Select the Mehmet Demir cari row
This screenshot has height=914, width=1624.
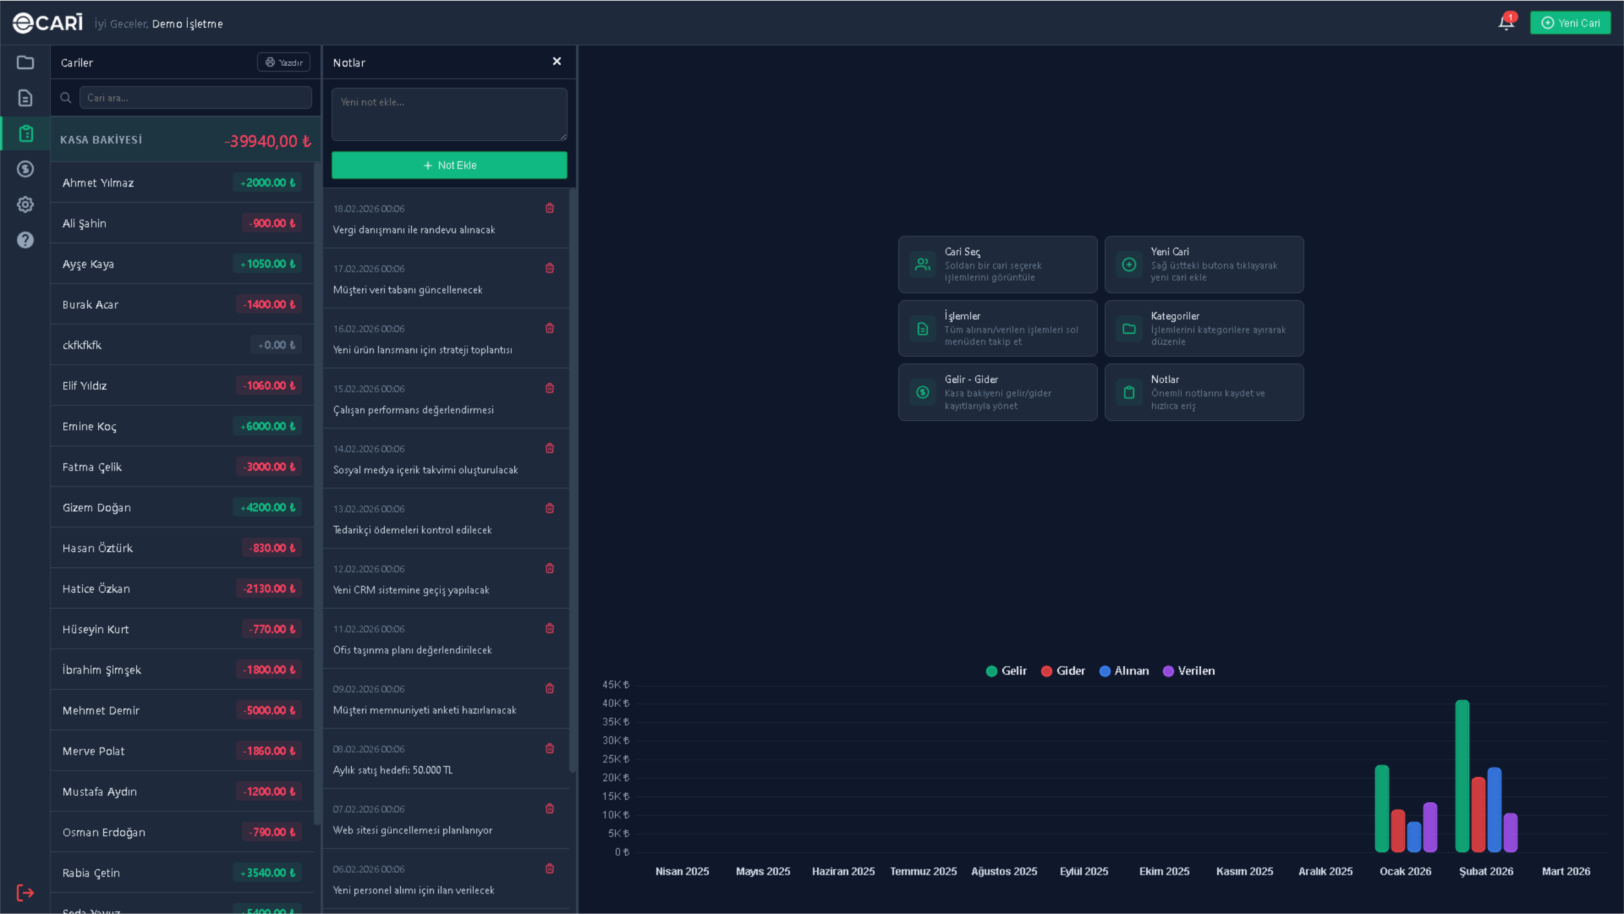[182, 711]
